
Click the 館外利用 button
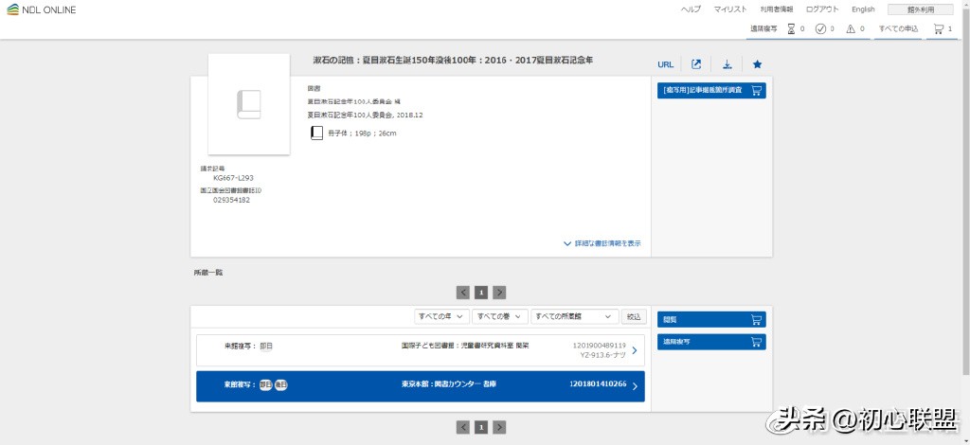point(921,9)
